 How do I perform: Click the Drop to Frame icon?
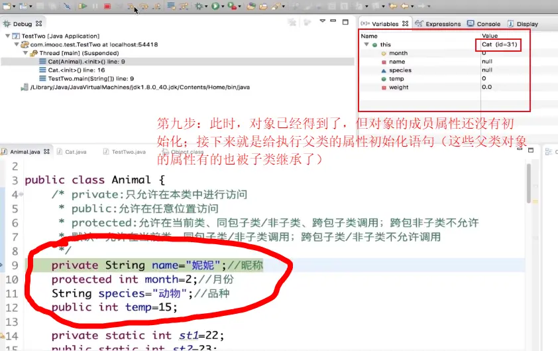pos(171,6)
